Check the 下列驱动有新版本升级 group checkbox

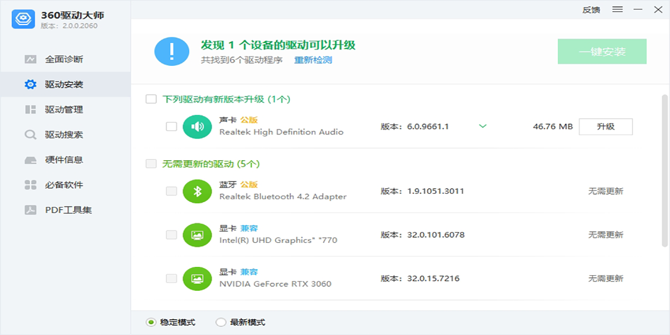coord(151,99)
